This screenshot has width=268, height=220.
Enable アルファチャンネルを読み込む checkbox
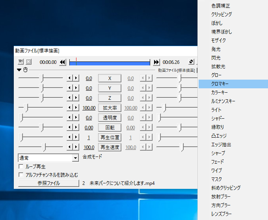[21, 175]
